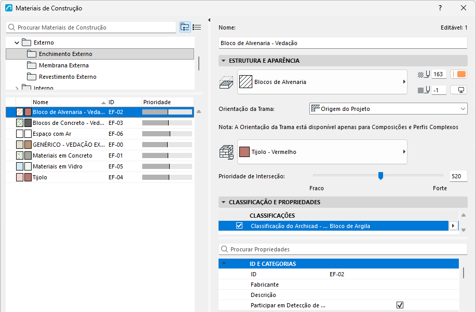Image resolution: width=476 pixels, height=312 pixels.
Task: Switch to flat list view icon
Action: coord(197,27)
